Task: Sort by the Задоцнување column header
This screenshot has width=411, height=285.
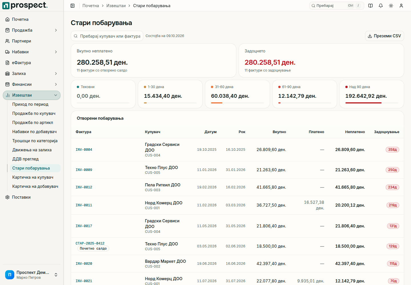Action: click(386, 132)
